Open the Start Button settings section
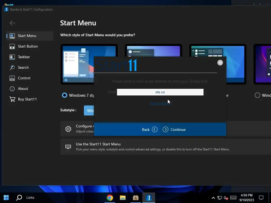Viewport: 271px width, 203px height. pyautogui.click(x=30, y=46)
